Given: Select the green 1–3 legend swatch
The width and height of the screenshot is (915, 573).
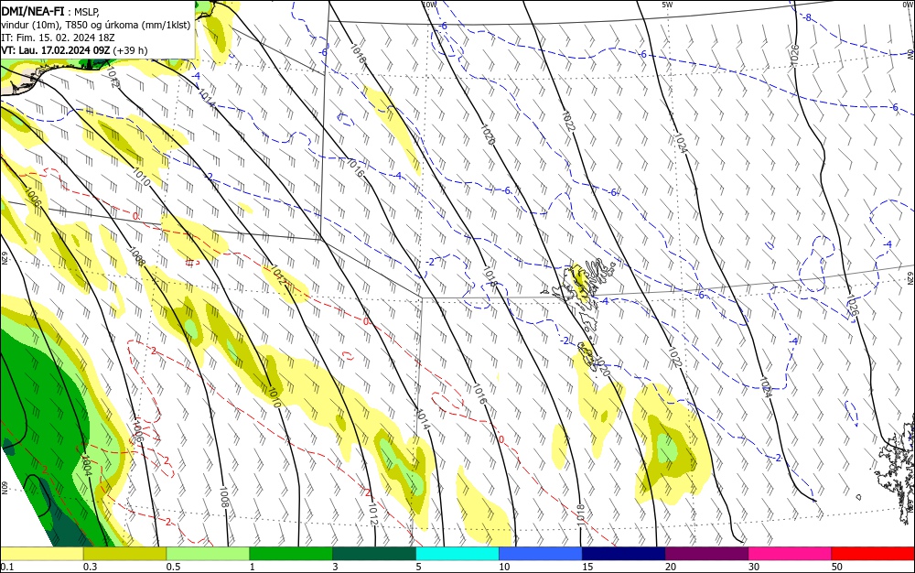Looking at the screenshot, I should (291, 554).
